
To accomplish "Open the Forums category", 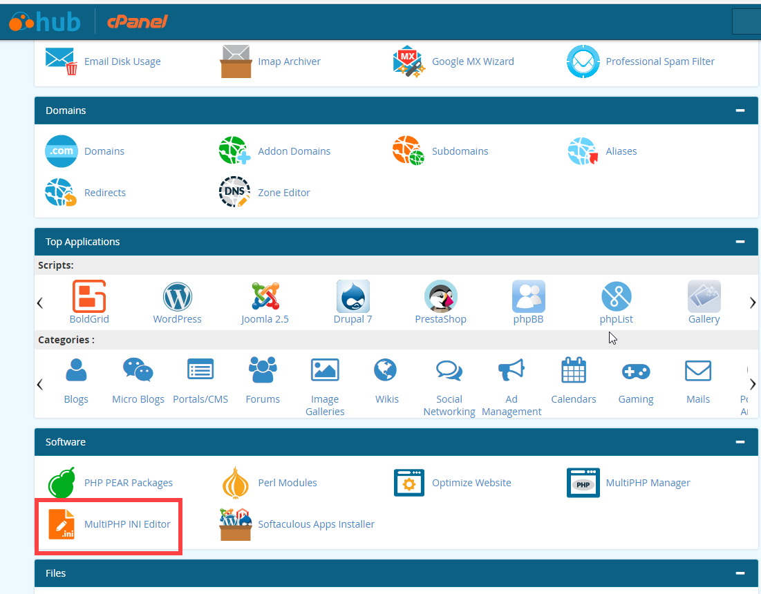I will point(263,379).
